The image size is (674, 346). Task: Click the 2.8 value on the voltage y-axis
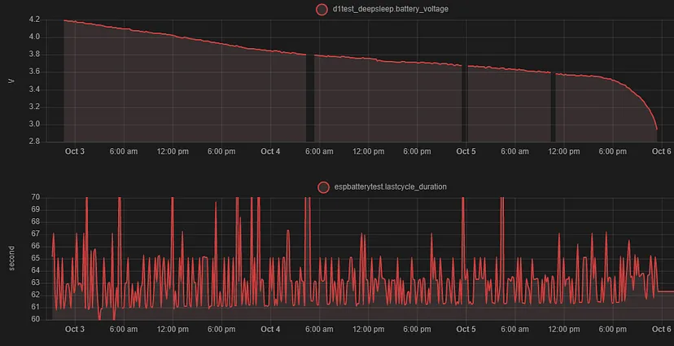(x=33, y=142)
